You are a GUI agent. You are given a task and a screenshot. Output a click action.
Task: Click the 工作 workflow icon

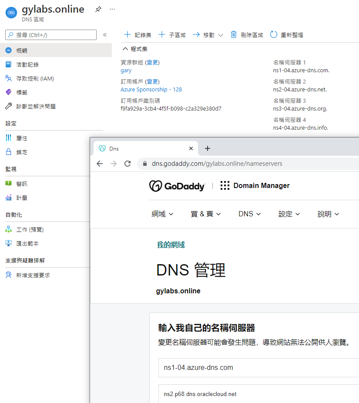pos(8,229)
